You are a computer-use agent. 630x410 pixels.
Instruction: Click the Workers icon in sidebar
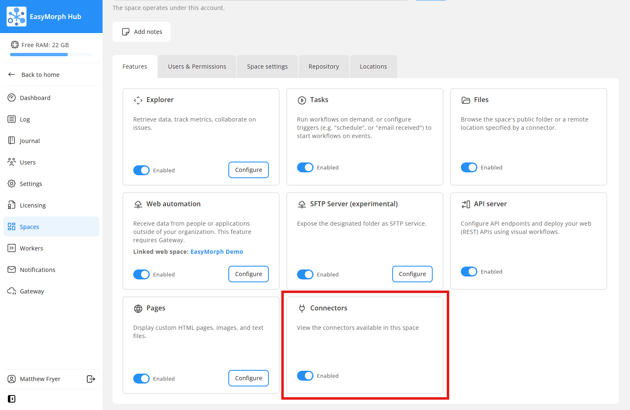point(12,248)
